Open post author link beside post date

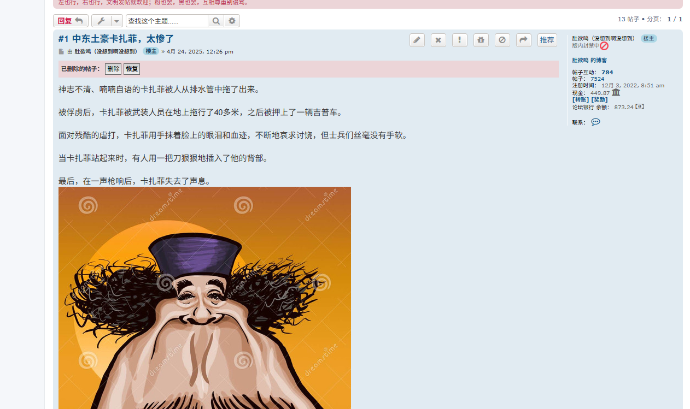pos(106,51)
